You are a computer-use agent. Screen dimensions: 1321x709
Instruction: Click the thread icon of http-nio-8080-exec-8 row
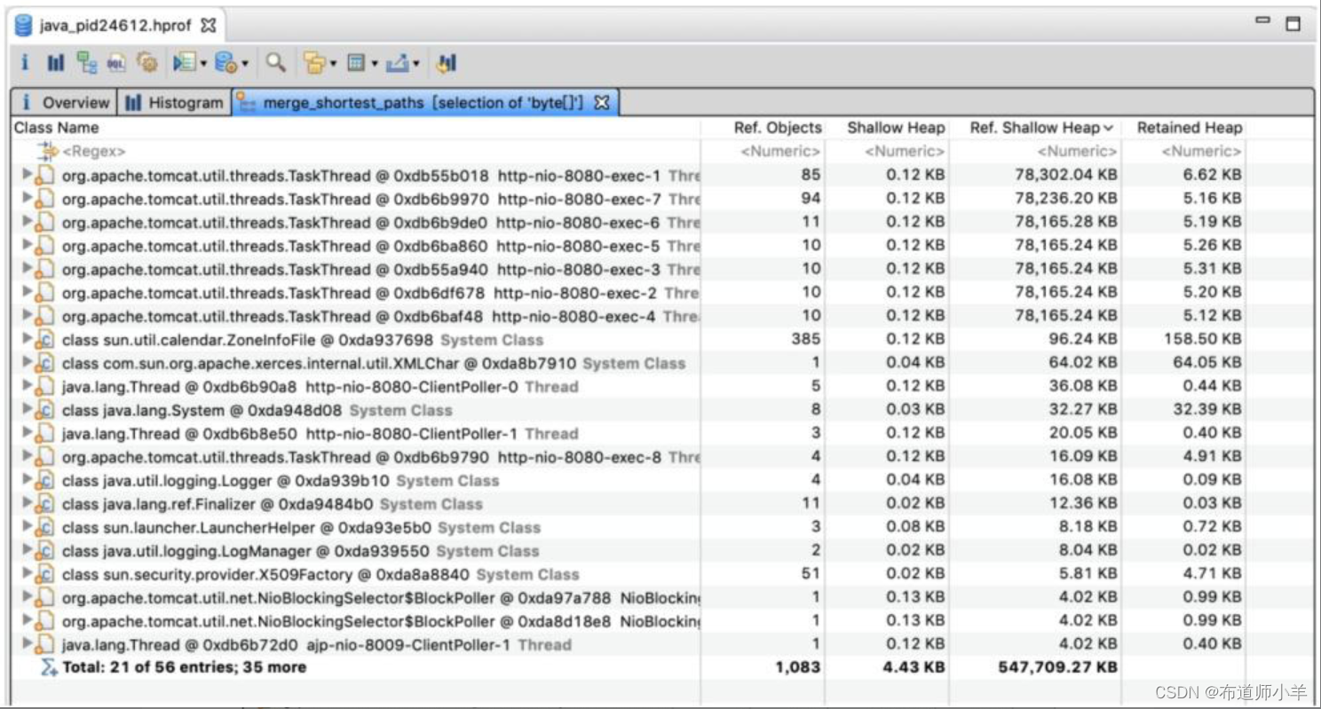click(44, 457)
